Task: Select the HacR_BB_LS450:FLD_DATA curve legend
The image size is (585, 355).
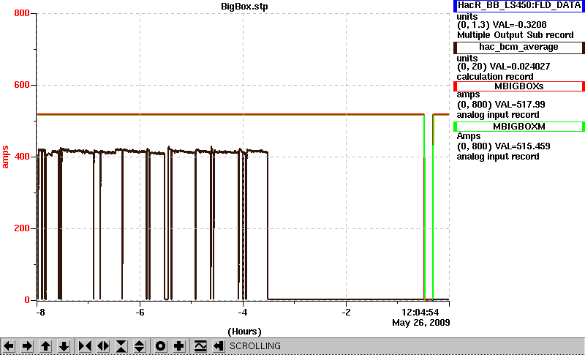Action: click(x=519, y=6)
